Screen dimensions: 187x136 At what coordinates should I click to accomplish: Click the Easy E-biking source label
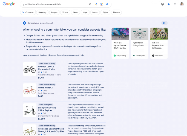(120, 56)
